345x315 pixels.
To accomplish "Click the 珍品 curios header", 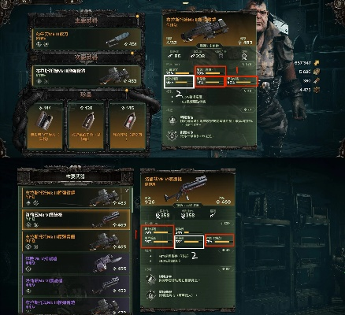I will coord(86,94).
